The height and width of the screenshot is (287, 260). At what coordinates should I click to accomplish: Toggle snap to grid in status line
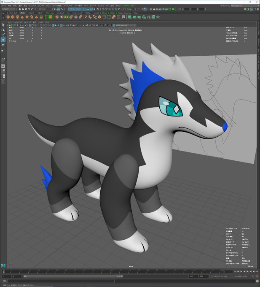tap(103, 9)
